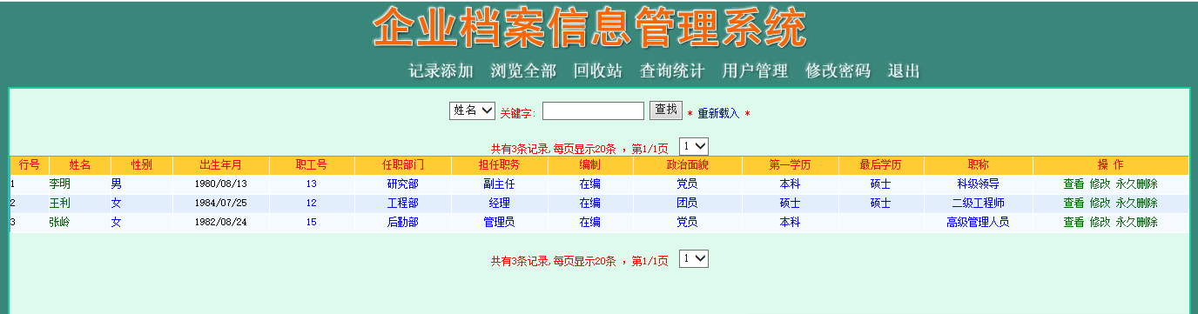Image resolution: width=1198 pixels, height=314 pixels.
Task: Click department 研究部
Action: 403,184
